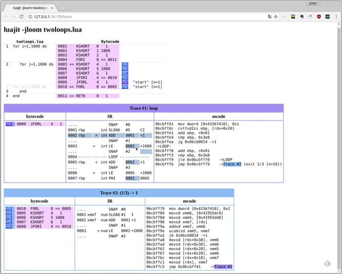342x274 pixels.
Task: Follow the 2/1 link beside FORL in listing
Action: 125,87
